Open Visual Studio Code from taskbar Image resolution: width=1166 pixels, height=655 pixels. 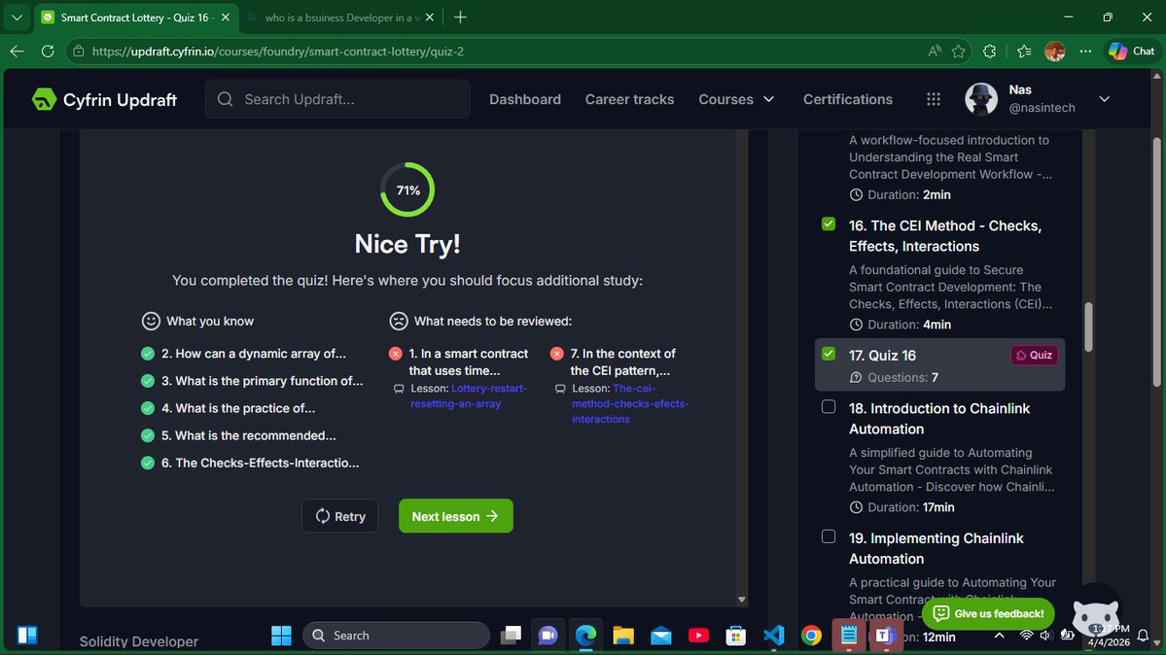(773, 635)
